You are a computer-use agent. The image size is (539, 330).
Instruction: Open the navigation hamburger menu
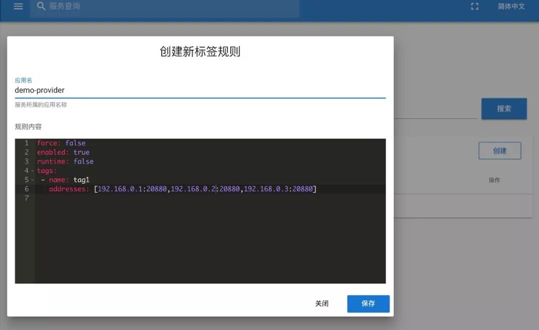pos(18,6)
